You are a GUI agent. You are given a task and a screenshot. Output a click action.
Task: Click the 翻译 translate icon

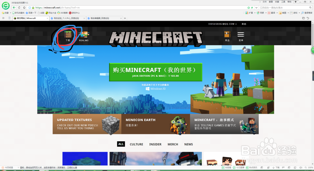[x=269, y=13]
